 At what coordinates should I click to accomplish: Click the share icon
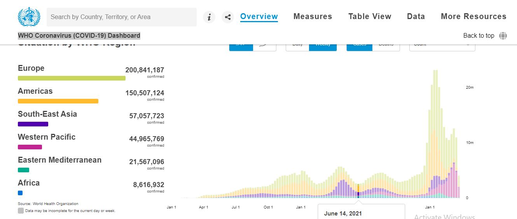pos(228,17)
